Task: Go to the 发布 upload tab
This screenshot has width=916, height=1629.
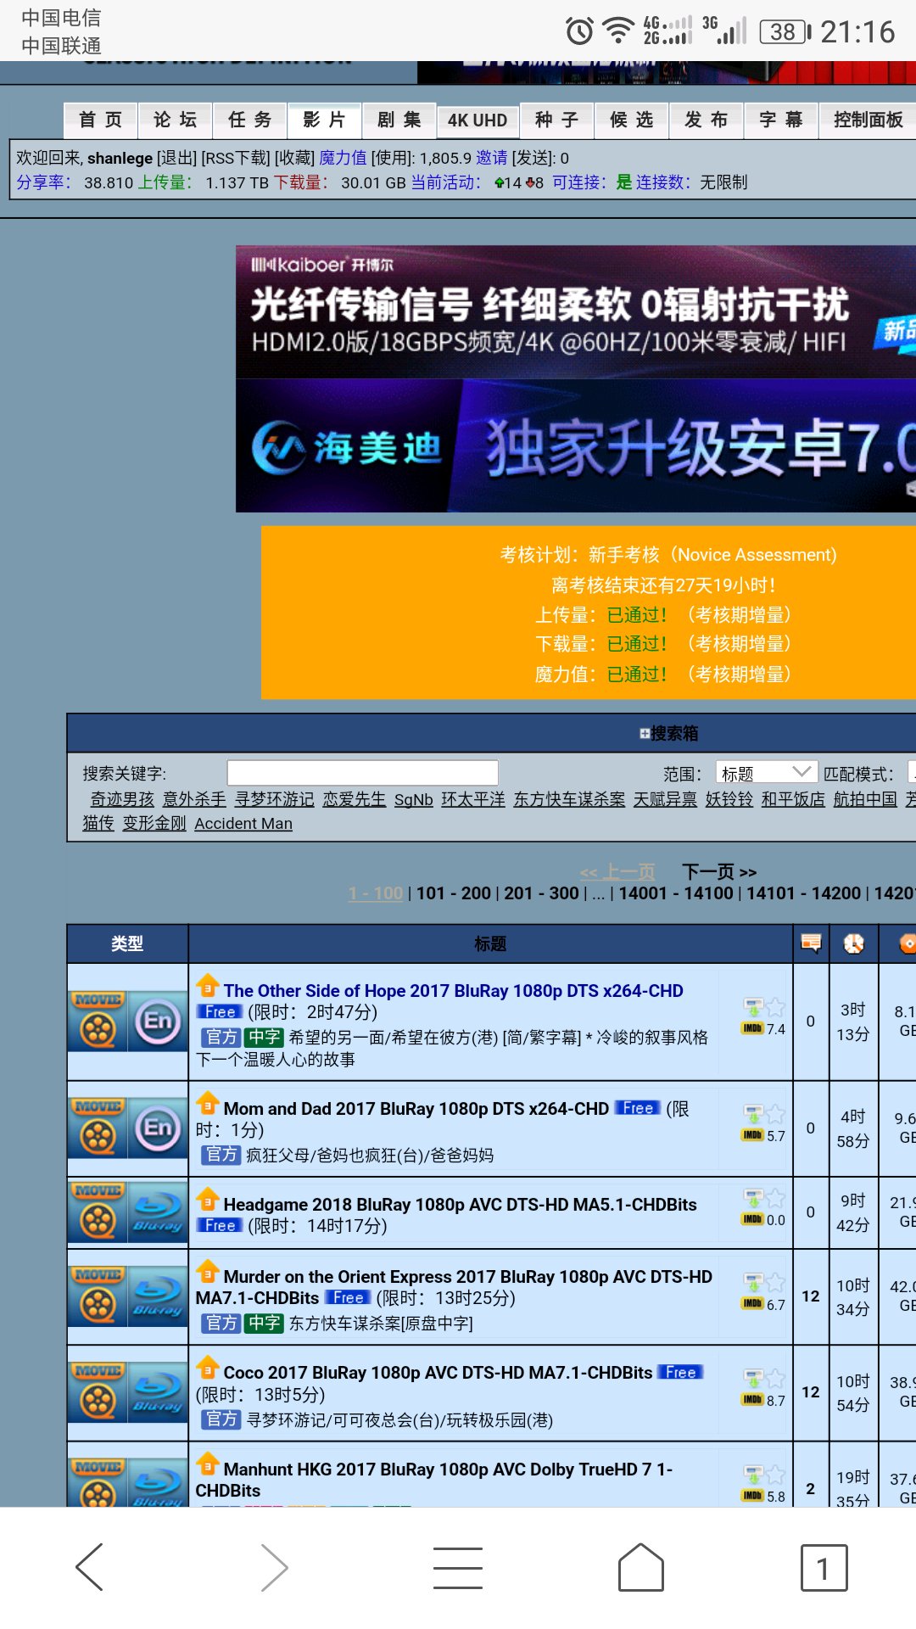Action: (707, 120)
